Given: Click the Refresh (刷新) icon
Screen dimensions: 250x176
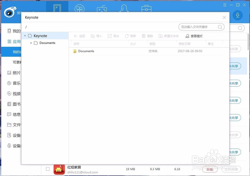Looking at the screenshot, I should 130,36.
